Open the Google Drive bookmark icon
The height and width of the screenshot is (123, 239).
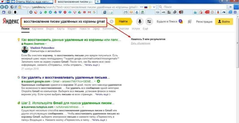[79, 12]
